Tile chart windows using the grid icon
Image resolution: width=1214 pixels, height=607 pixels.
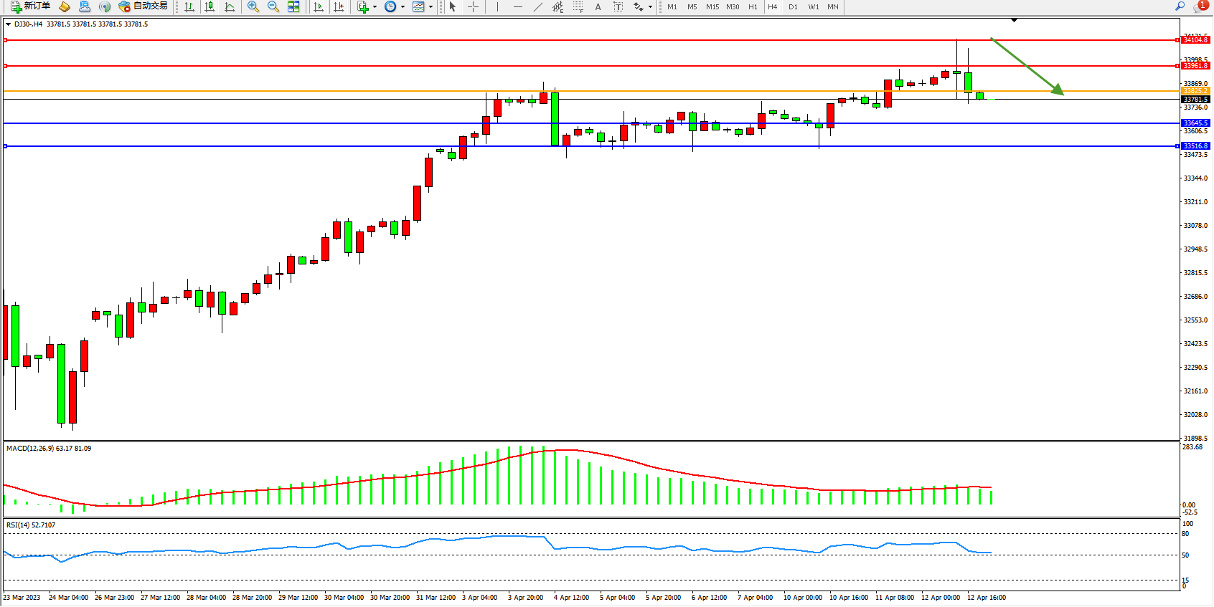(x=293, y=6)
